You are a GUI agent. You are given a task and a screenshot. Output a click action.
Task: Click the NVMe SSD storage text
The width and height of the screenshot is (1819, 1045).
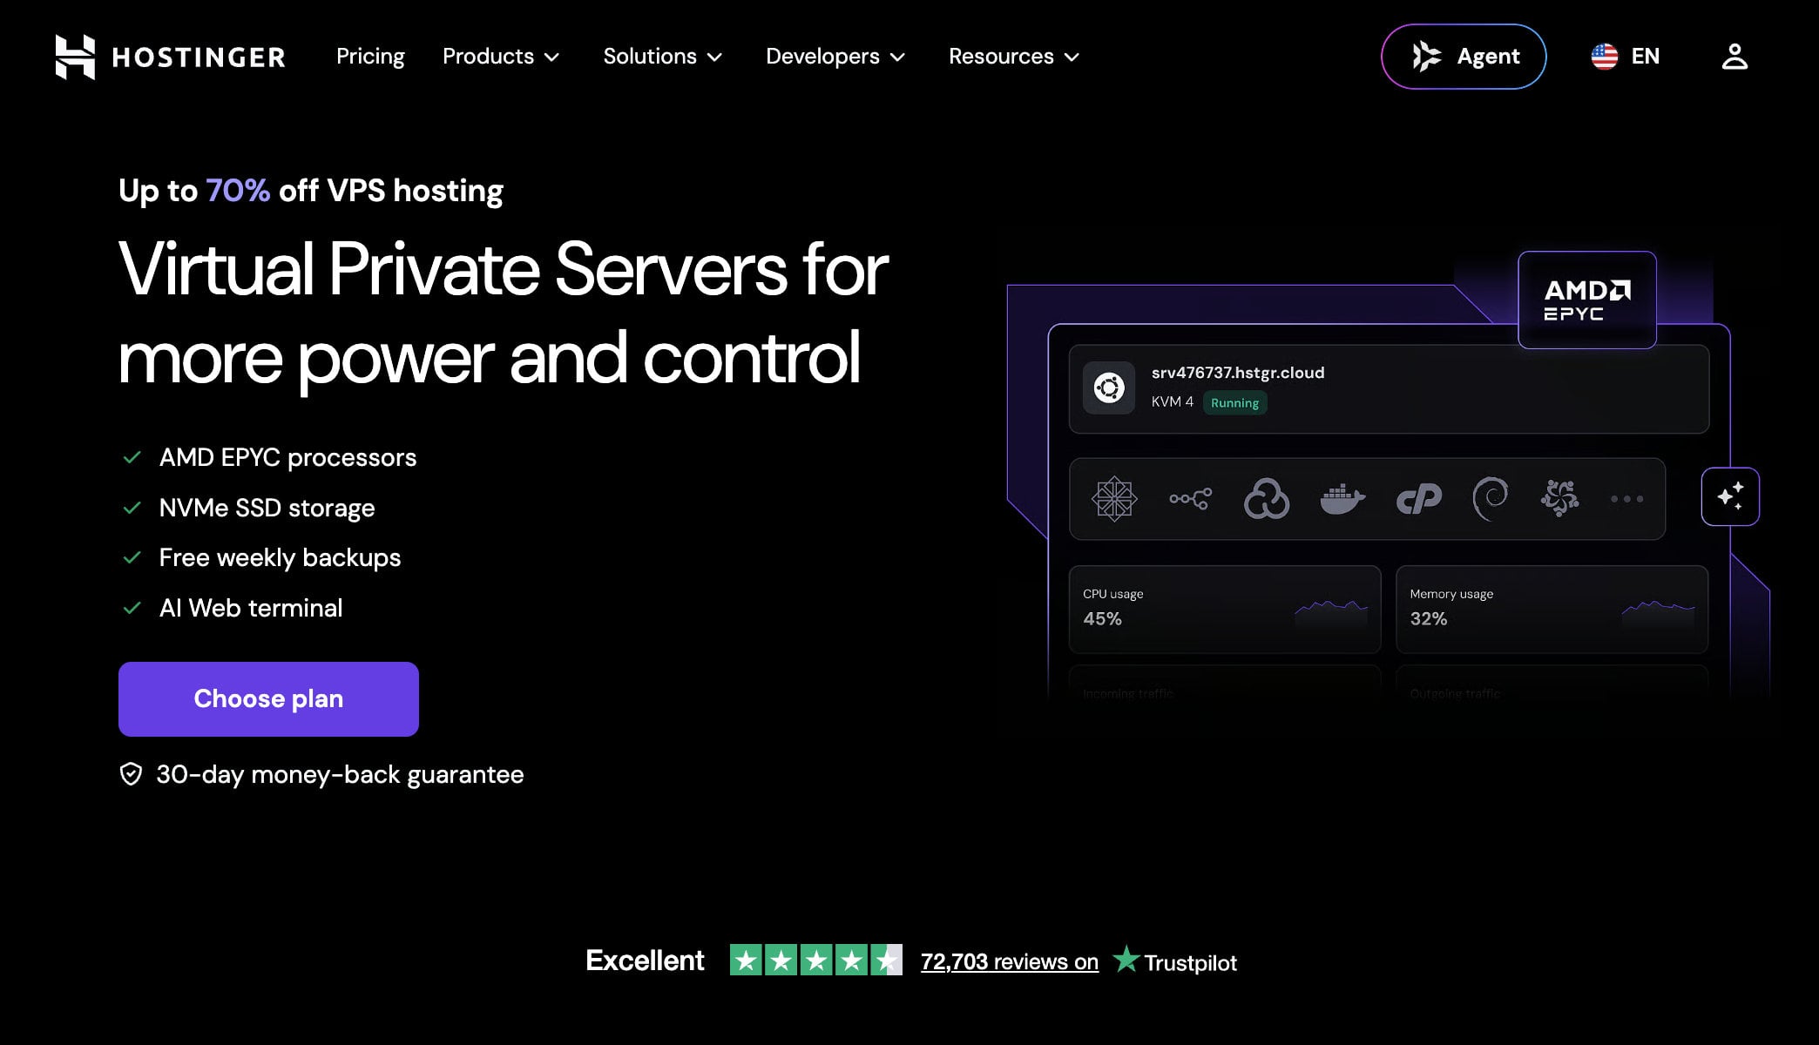click(267, 508)
